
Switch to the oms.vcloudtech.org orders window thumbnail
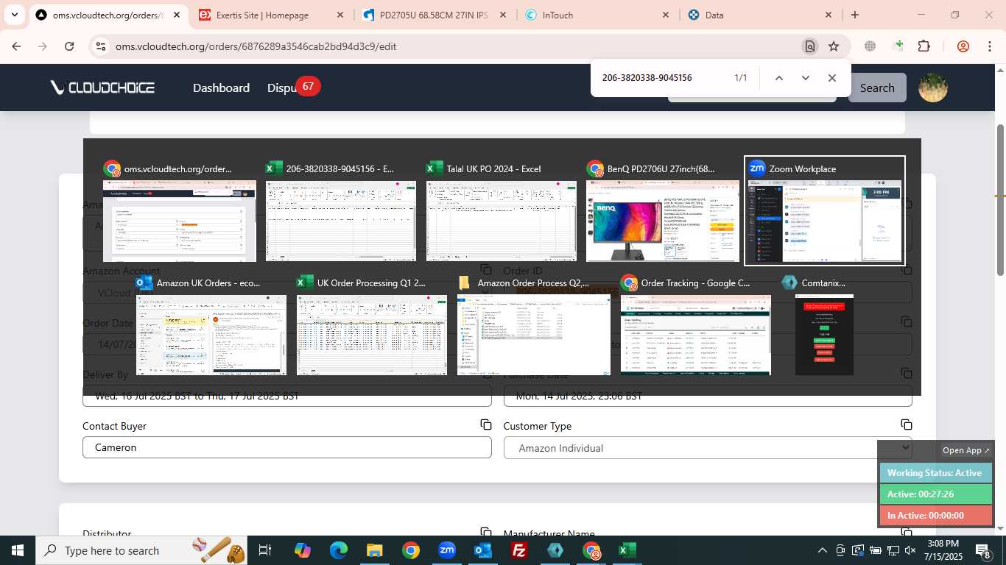180,210
